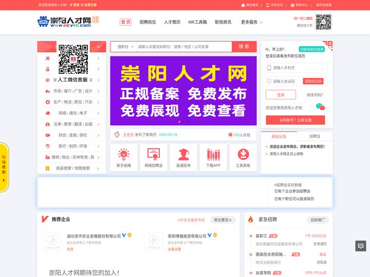Image resolution: width=370 pixels, height=277 pixels.
Task: Focus the keyword search input field
Action: pos(184,47)
